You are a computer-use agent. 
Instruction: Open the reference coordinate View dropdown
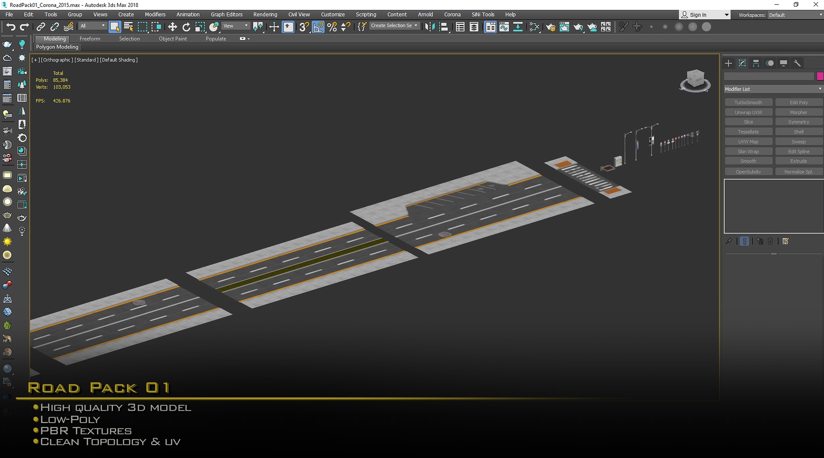pyautogui.click(x=235, y=26)
